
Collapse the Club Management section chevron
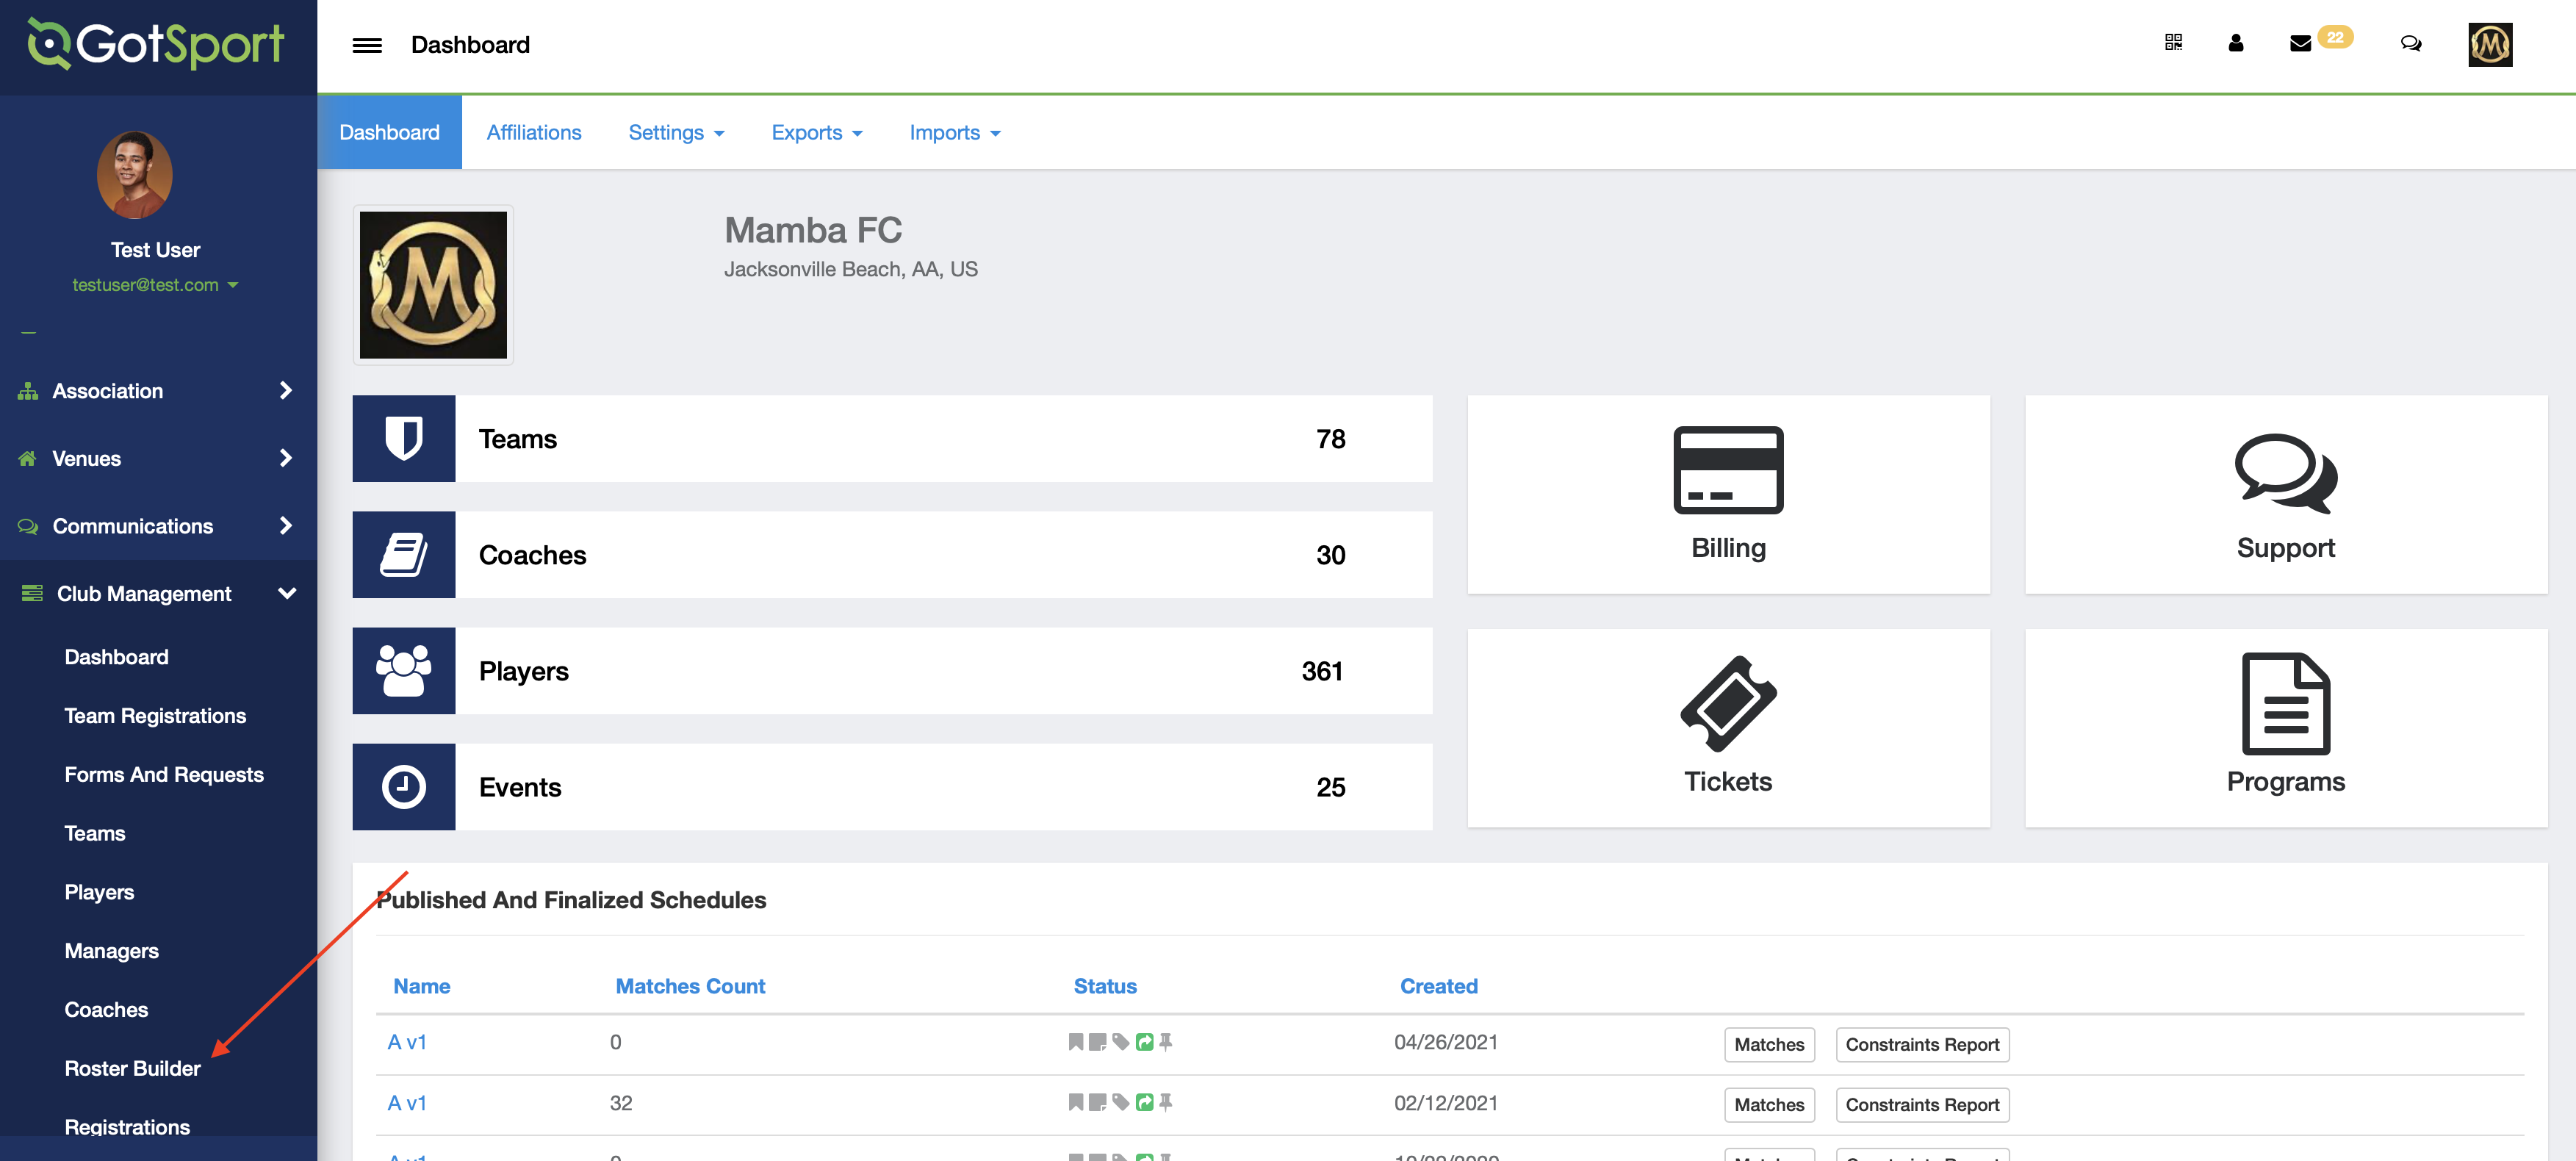[x=287, y=593]
